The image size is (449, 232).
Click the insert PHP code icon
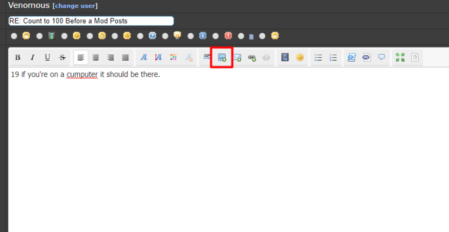pos(366,58)
